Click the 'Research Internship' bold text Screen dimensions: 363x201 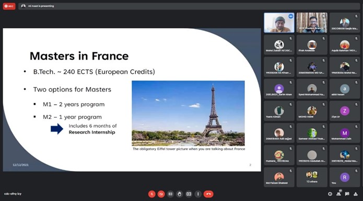92,132
